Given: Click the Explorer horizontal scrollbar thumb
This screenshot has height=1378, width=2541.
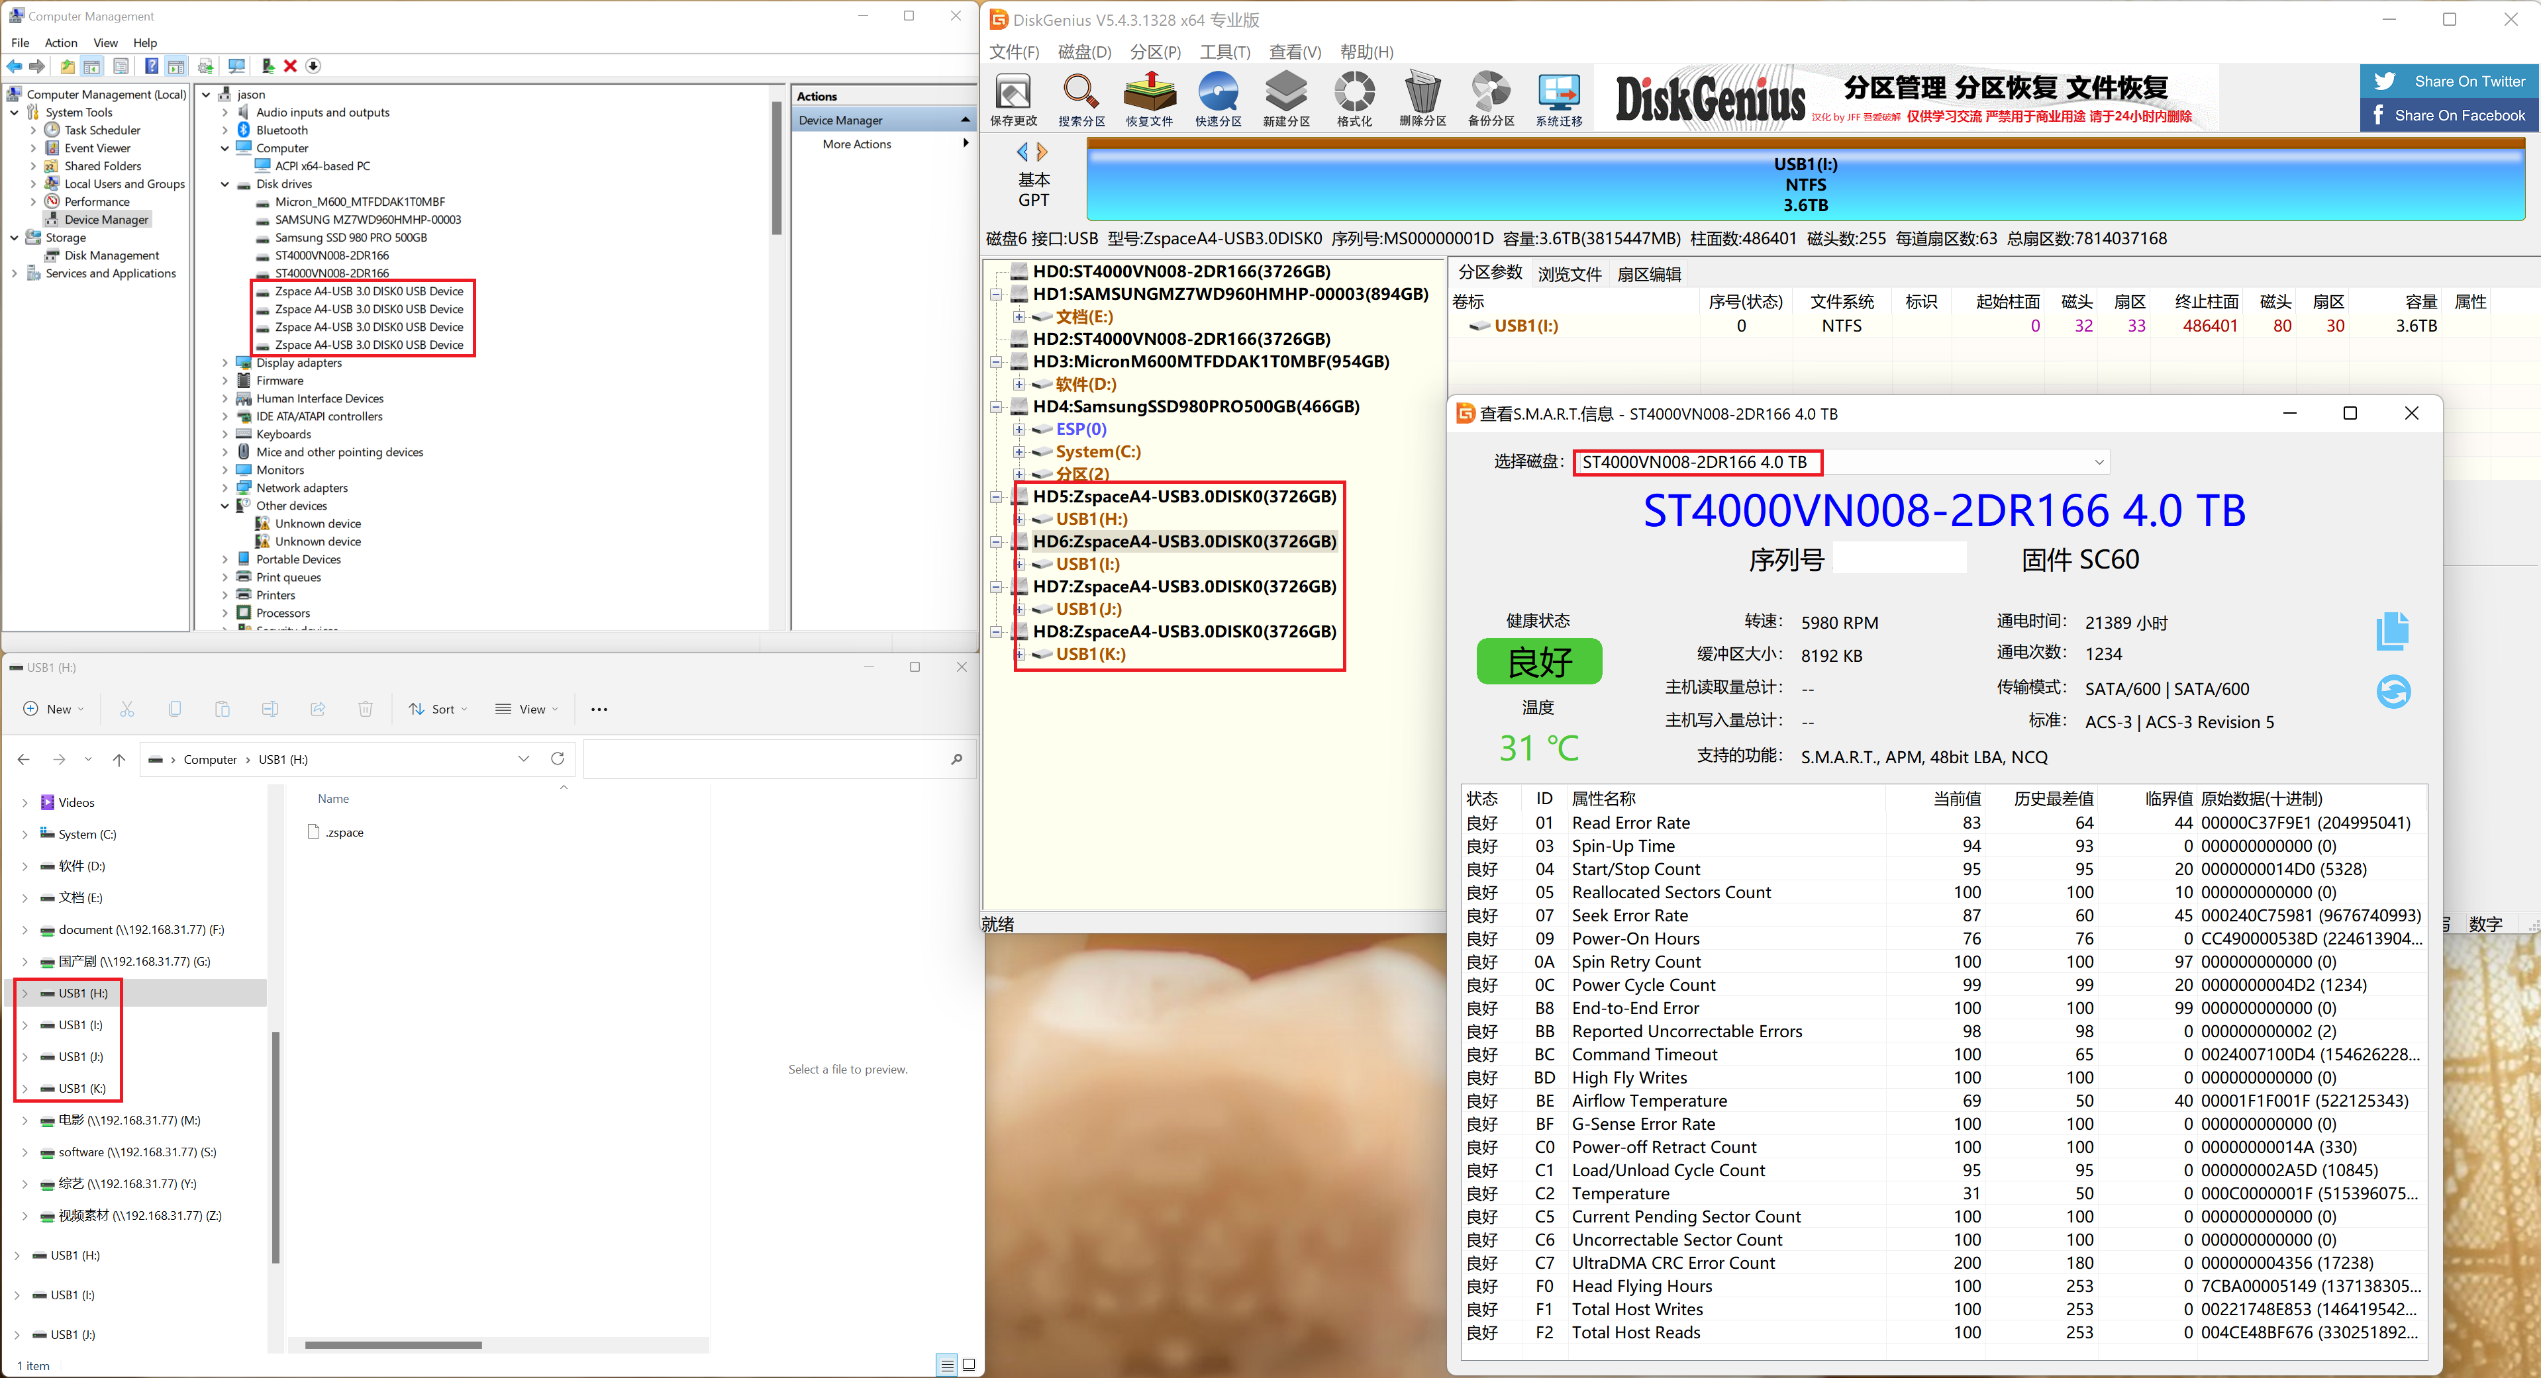Looking at the screenshot, I should tap(393, 1344).
